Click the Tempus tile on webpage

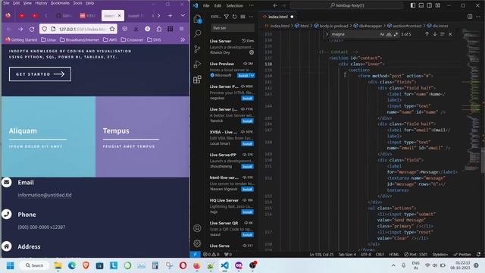coord(142,136)
